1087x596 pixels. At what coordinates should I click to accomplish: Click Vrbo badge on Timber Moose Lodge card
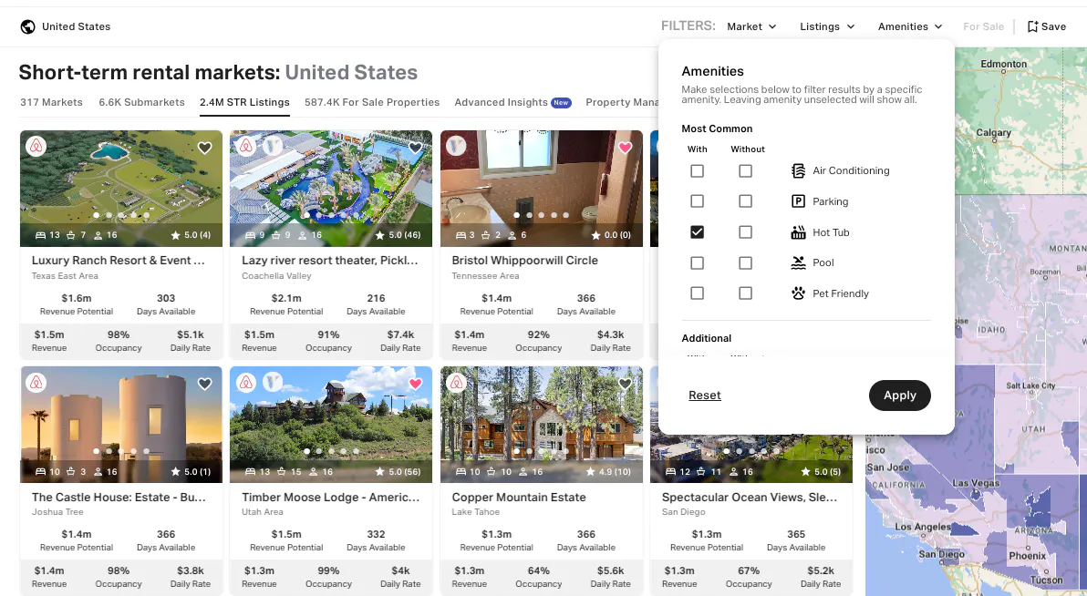pyautogui.click(x=273, y=383)
